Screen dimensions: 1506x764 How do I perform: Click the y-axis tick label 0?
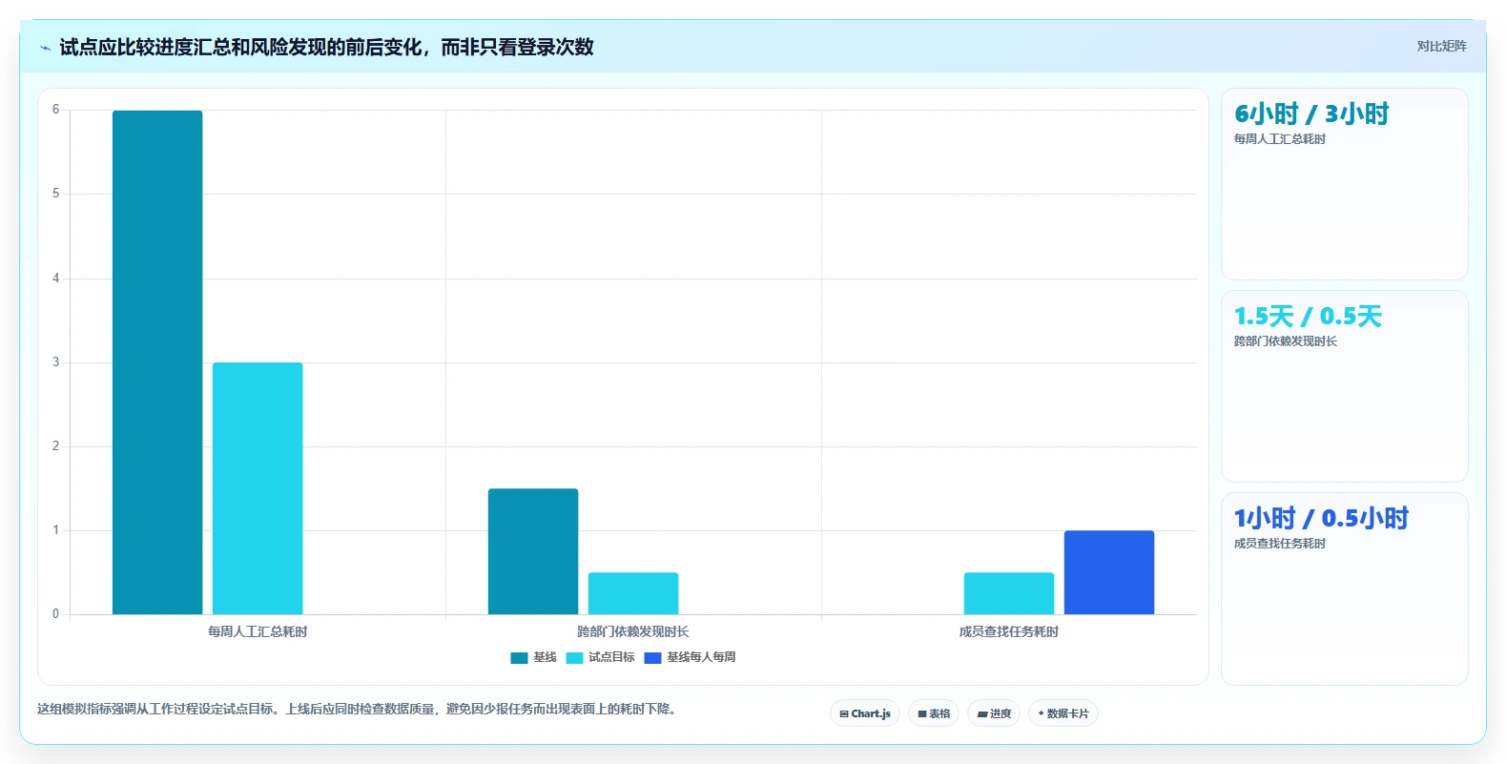[55, 614]
